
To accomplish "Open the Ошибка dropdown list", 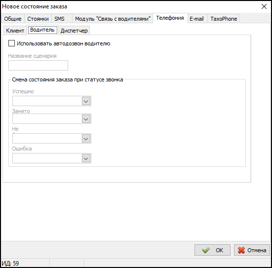I will pyautogui.click(x=52, y=158).
